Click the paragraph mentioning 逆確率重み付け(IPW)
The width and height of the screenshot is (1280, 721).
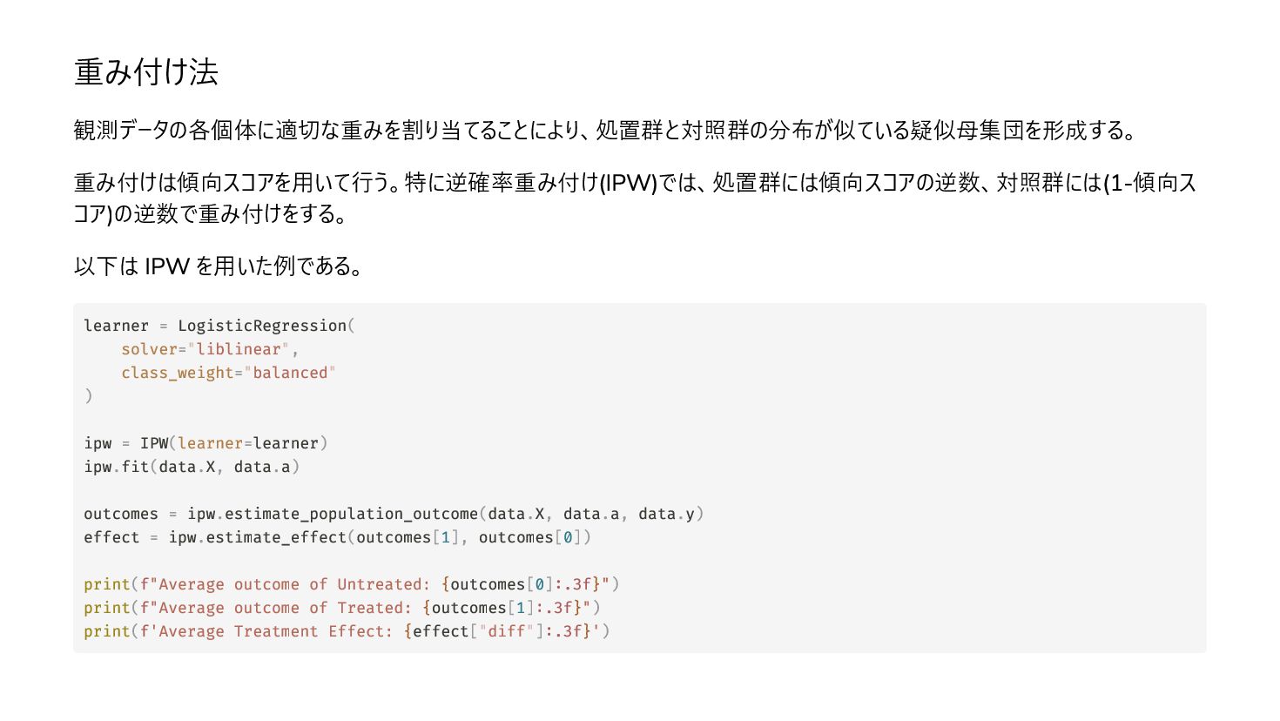[636, 199]
